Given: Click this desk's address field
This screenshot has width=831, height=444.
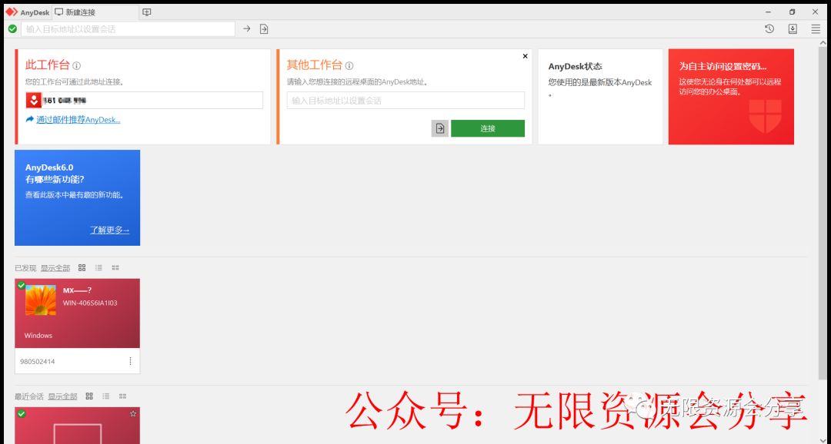Looking at the screenshot, I should (x=144, y=100).
